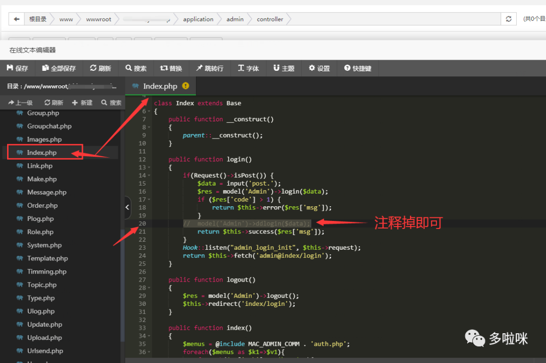This screenshot has width=546, height=363.
Task: Click the PHP icon beside Topic.php
Action: click(20, 285)
